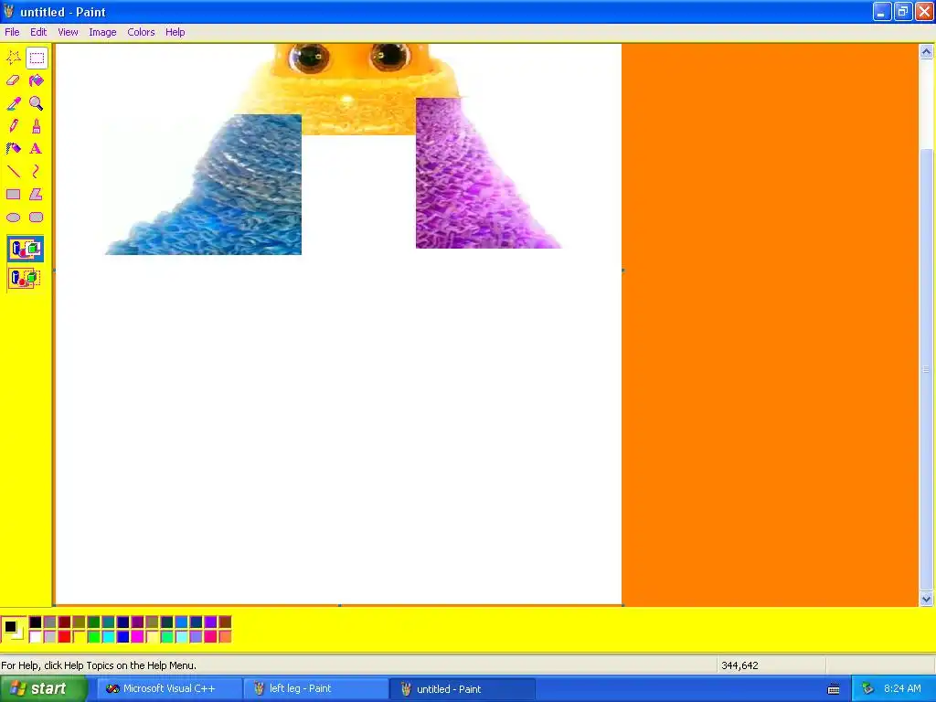Click the cursor coordinates '344,642' in status bar
Screen dimensions: 936x702
[x=739, y=665]
